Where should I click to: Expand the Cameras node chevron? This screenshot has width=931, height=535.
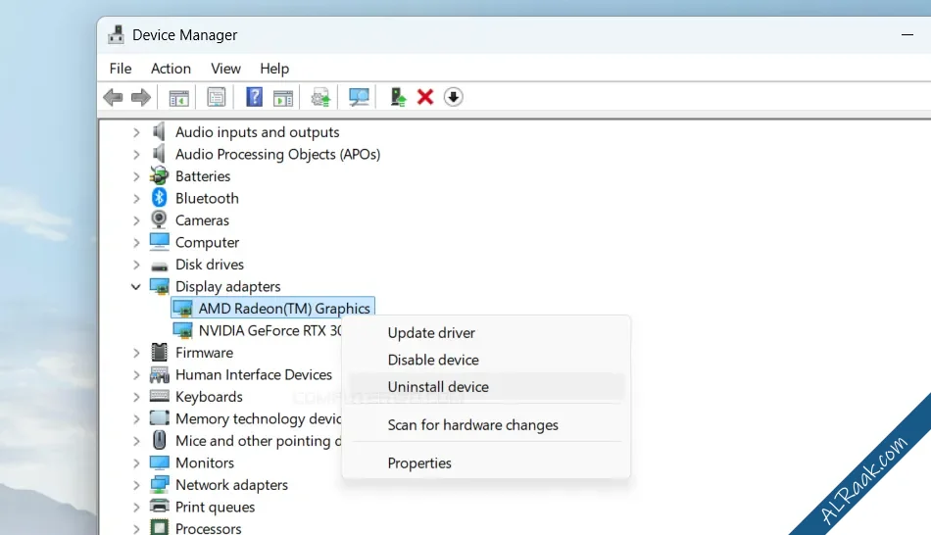coord(136,220)
